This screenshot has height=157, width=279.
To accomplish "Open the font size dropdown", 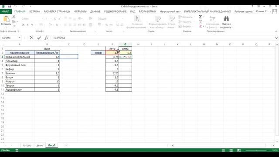I will (51, 18).
